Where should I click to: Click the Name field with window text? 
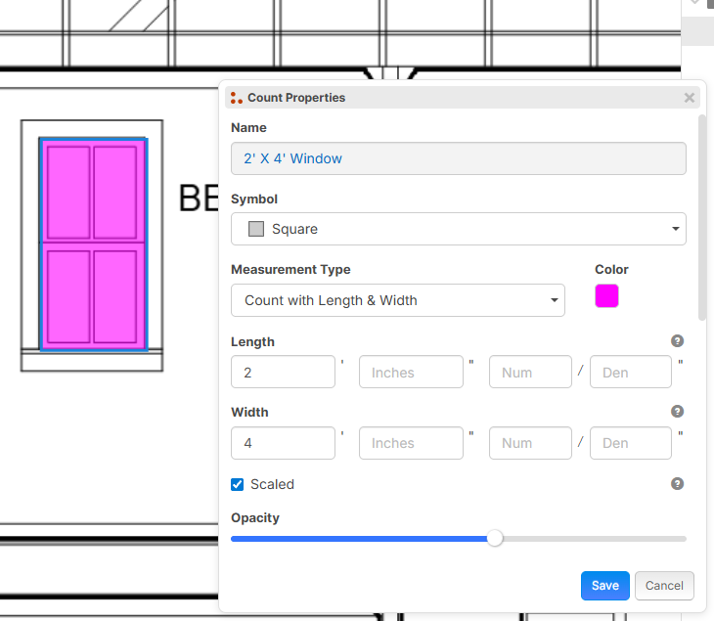[458, 158]
